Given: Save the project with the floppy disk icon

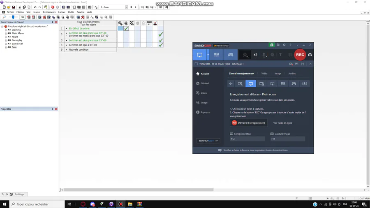Looking at the screenshot, I should 14,7.
